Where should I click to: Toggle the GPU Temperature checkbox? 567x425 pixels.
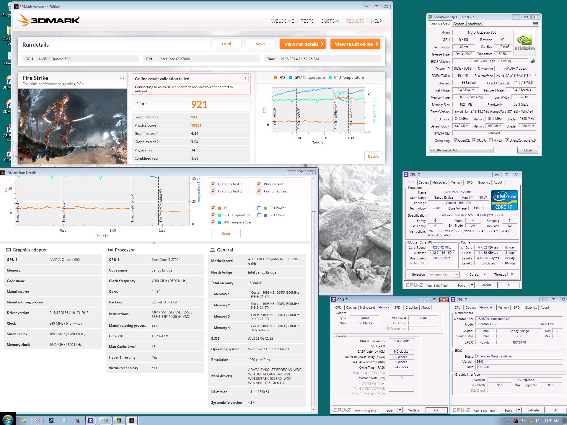[213, 222]
